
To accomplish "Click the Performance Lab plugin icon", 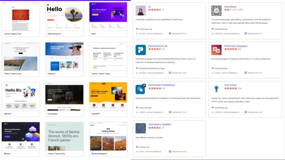I will tap(141, 50).
